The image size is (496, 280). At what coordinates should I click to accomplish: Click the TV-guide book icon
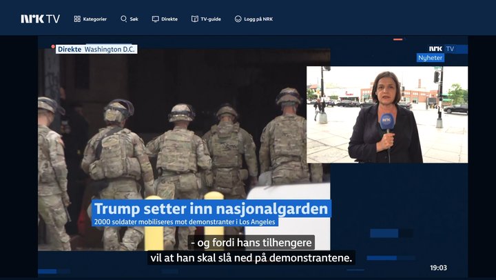pyautogui.click(x=195, y=19)
